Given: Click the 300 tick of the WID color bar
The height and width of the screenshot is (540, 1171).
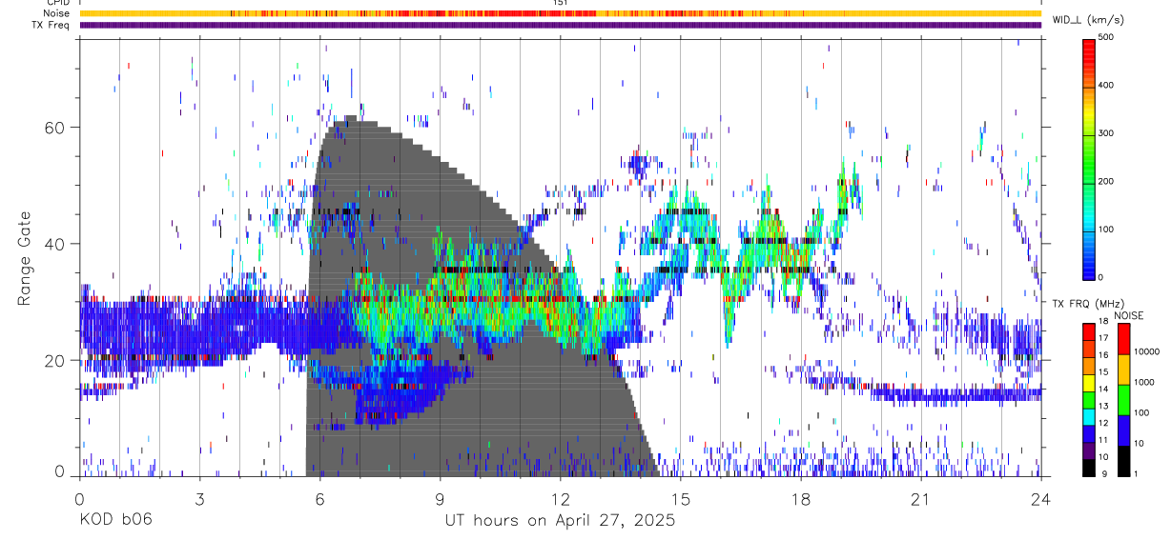Looking at the screenshot, I should [1107, 133].
